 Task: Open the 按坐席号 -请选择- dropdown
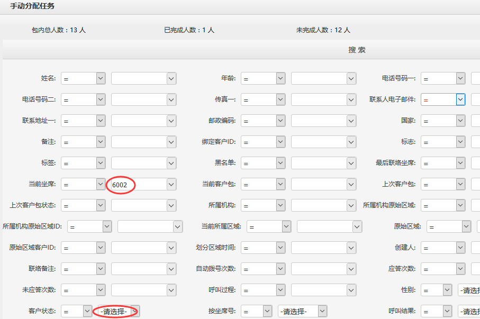click(302, 311)
